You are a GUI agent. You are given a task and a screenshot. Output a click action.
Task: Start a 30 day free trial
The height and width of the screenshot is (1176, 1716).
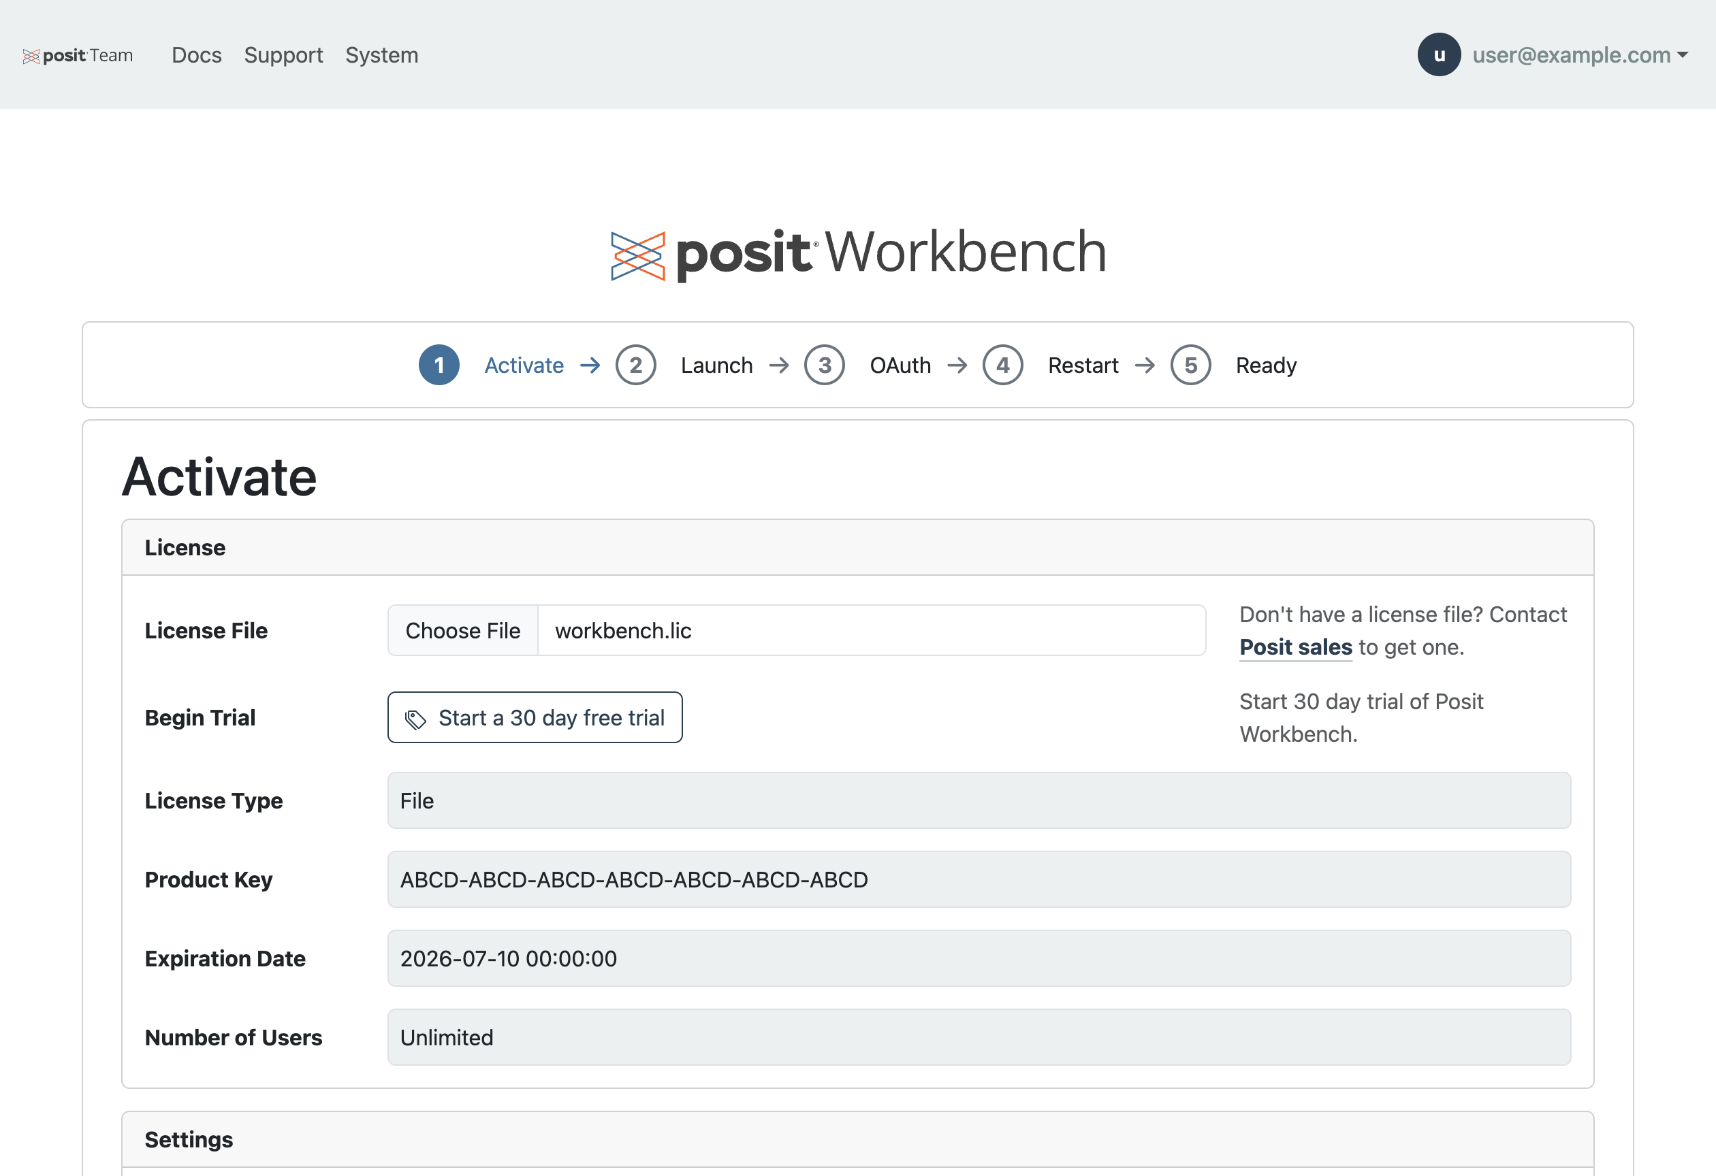pos(535,717)
